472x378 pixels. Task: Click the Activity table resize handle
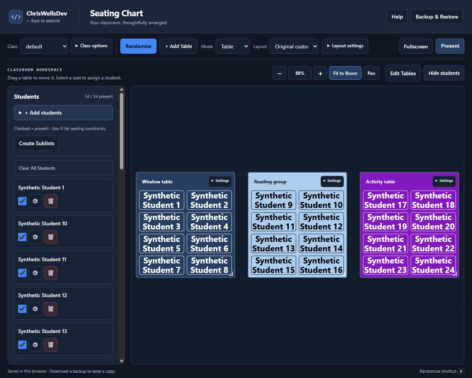(455, 274)
